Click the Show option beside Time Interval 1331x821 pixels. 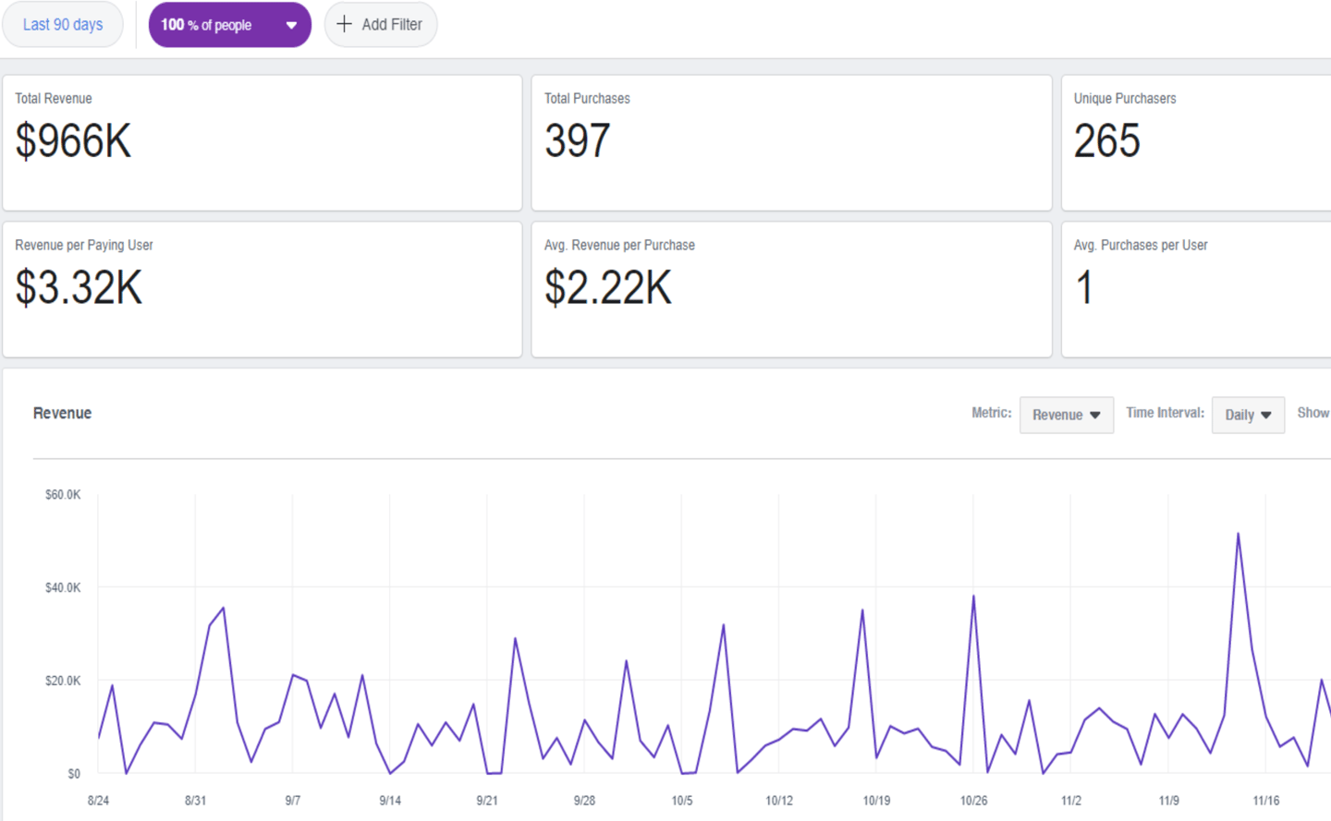tap(1313, 413)
